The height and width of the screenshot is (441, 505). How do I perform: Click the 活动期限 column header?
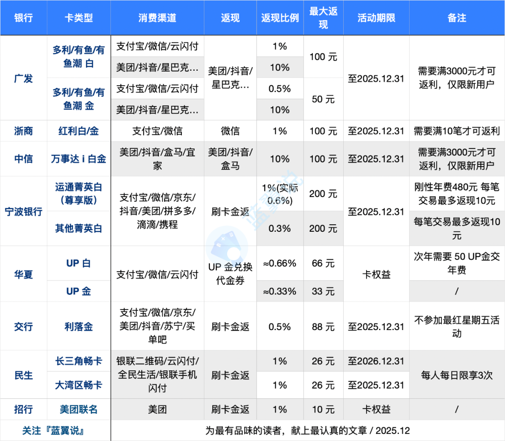pyautogui.click(x=376, y=17)
